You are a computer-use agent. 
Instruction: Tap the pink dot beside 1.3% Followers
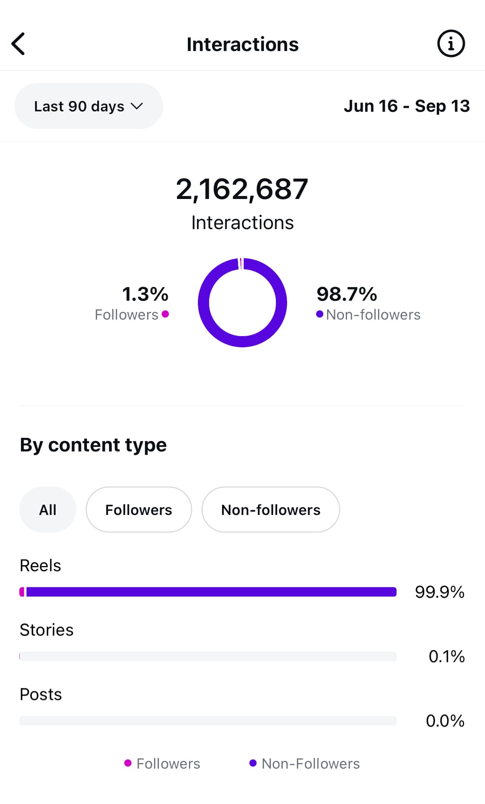pyautogui.click(x=165, y=314)
